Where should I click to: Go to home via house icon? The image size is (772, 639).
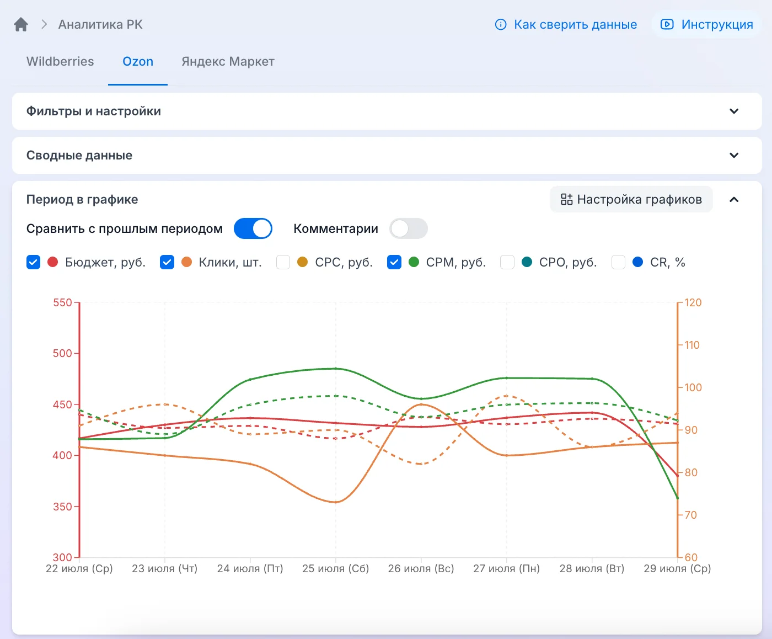(x=21, y=24)
